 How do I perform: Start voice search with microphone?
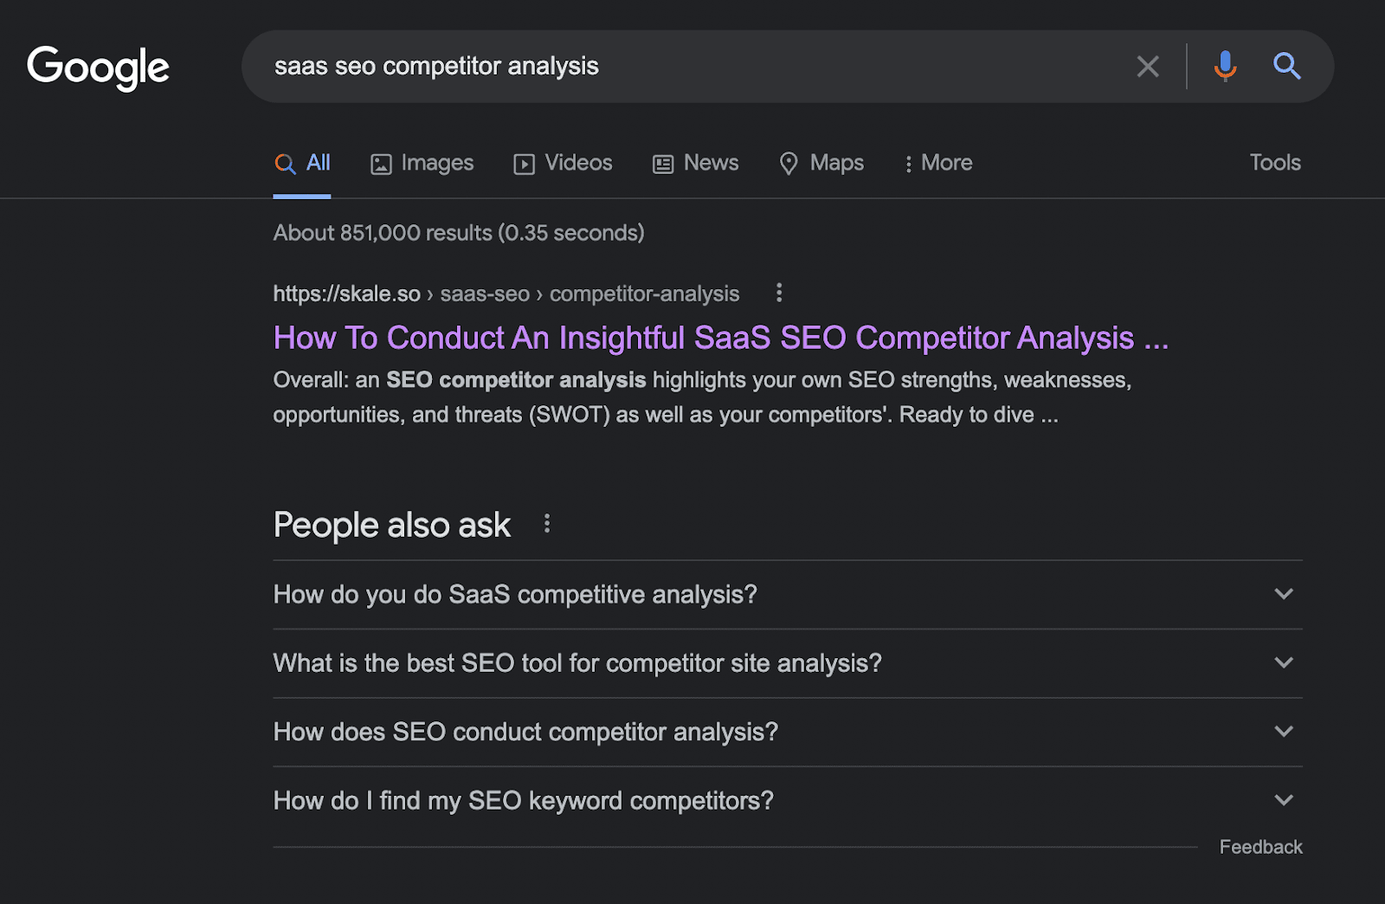[1225, 67]
